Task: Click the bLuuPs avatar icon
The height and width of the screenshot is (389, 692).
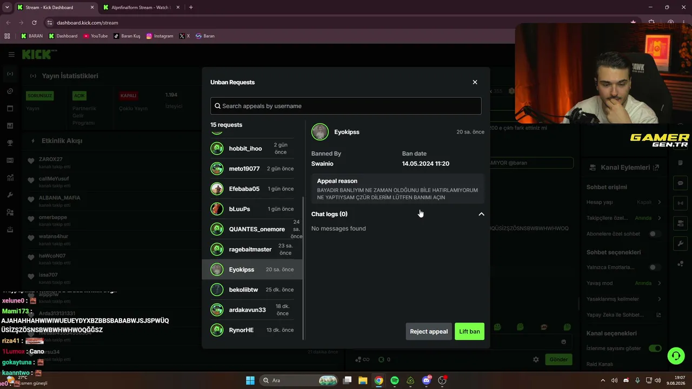Action: click(217, 209)
